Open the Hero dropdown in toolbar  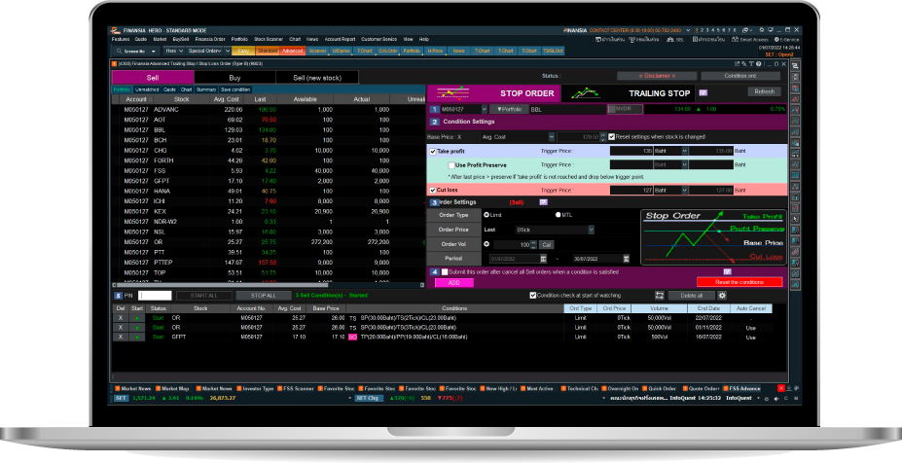(x=174, y=51)
